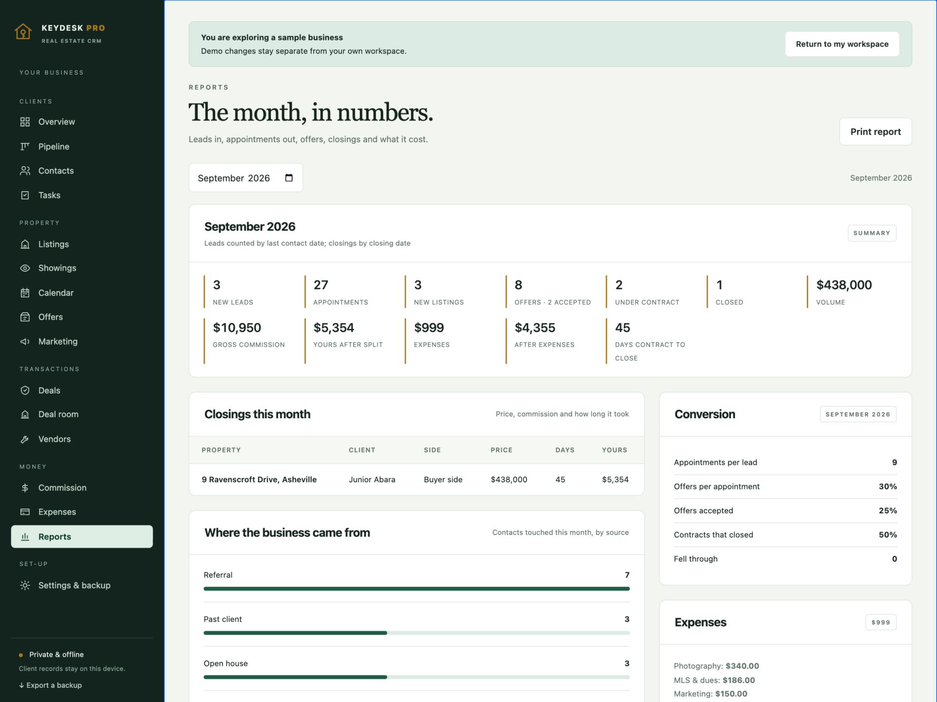Click the Pipeline icon in sidebar

coord(25,146)
